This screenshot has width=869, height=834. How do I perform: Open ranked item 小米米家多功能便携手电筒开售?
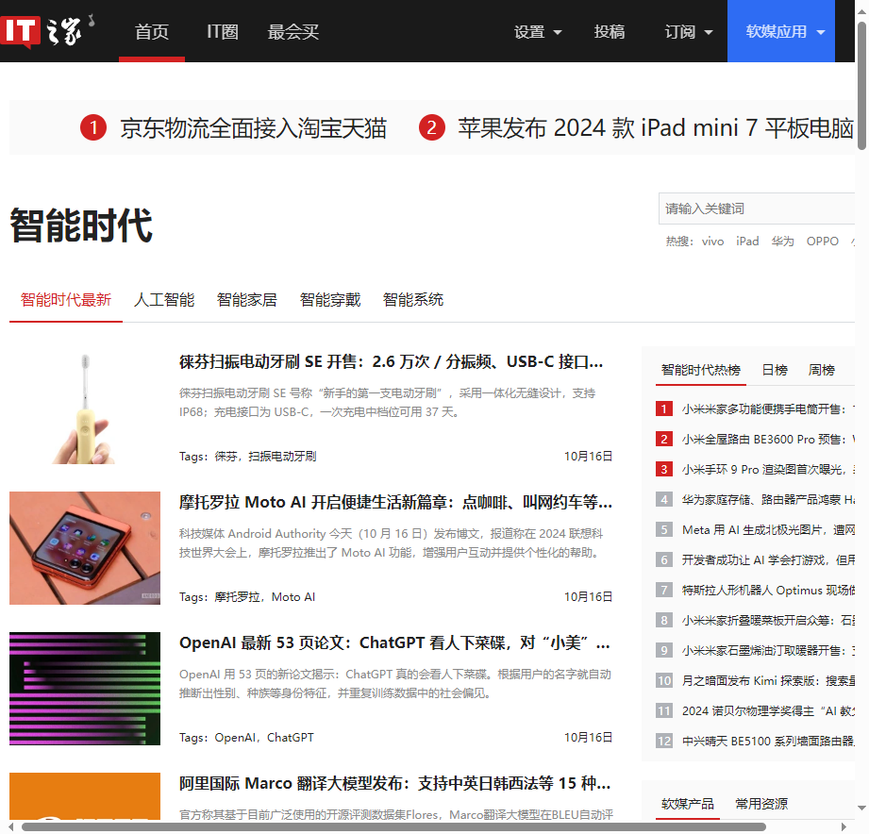pyautogui.click(x=768, y=409)
